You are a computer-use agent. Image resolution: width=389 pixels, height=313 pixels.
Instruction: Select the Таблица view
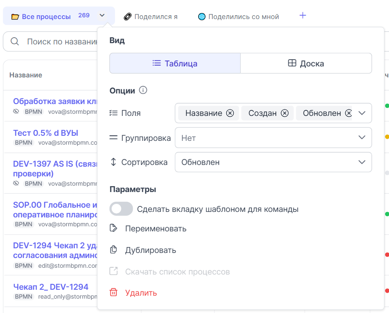[175, 63]
